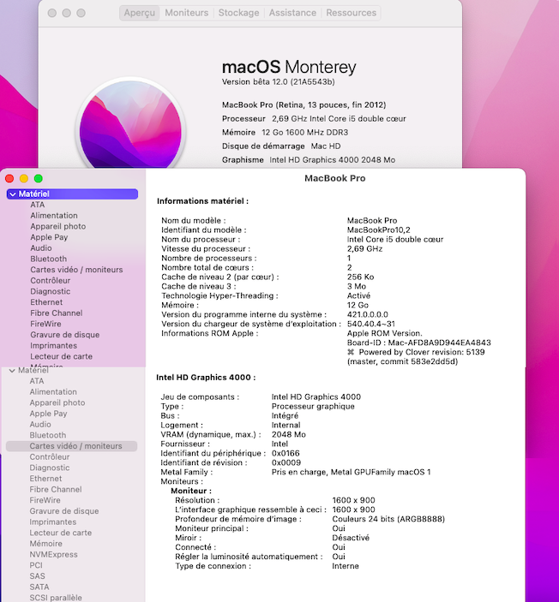Screen dimensions: 559x602
Task: Collapse the grey lower Matériel chevron
Action: (12, 371)
